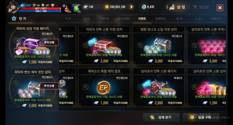Click the M mileage coin icon
The width and height of the screenshot is (233, 125).
[x=144, y=7]
